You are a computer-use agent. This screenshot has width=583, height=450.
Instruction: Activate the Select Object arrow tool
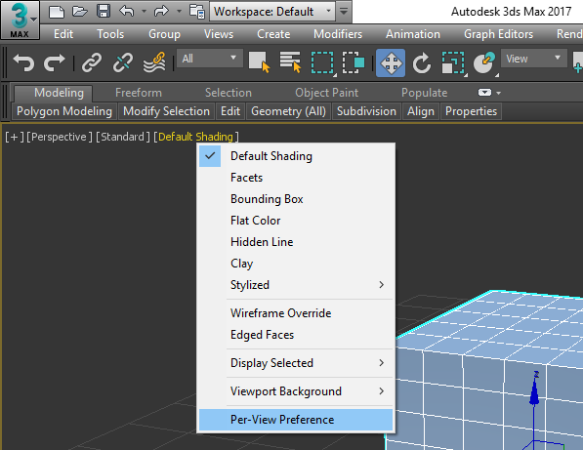[259, 62]
